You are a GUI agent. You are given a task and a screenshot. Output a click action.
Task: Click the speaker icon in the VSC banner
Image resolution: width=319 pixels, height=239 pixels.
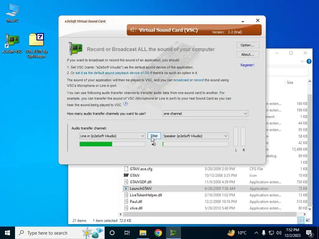pyautogui.click(x=133, y=30)
